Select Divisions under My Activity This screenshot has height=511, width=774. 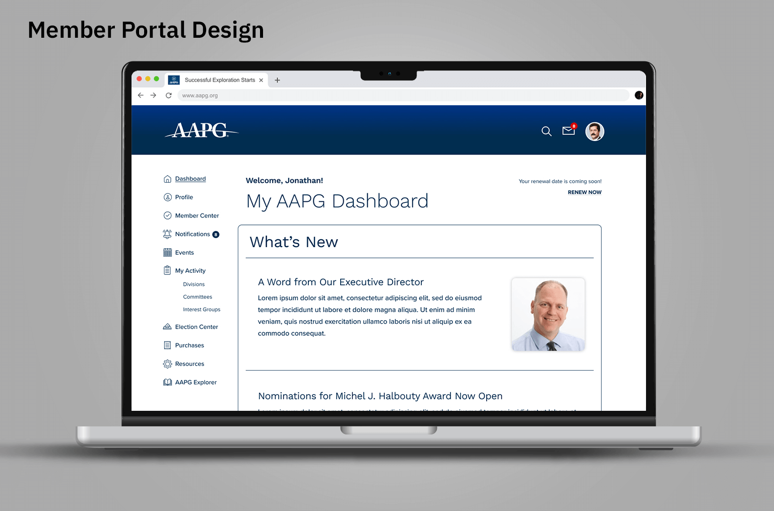(194, 284)
